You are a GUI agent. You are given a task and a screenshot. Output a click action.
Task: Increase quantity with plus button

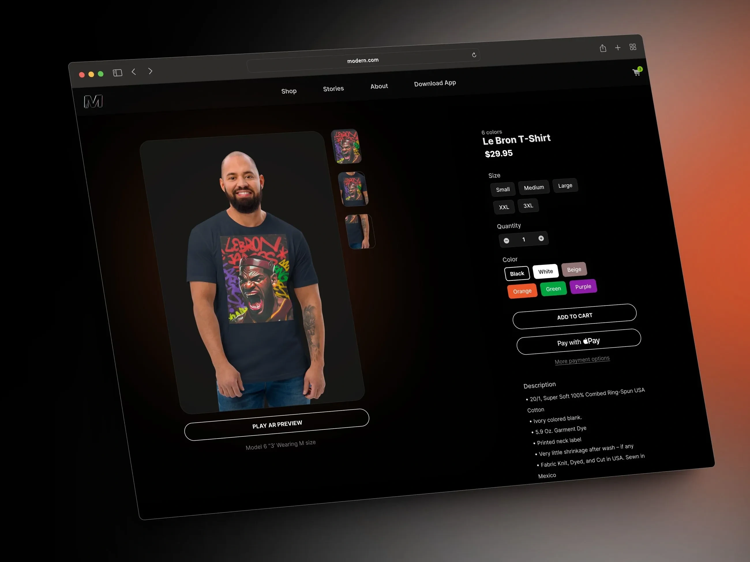pos(541,238)
